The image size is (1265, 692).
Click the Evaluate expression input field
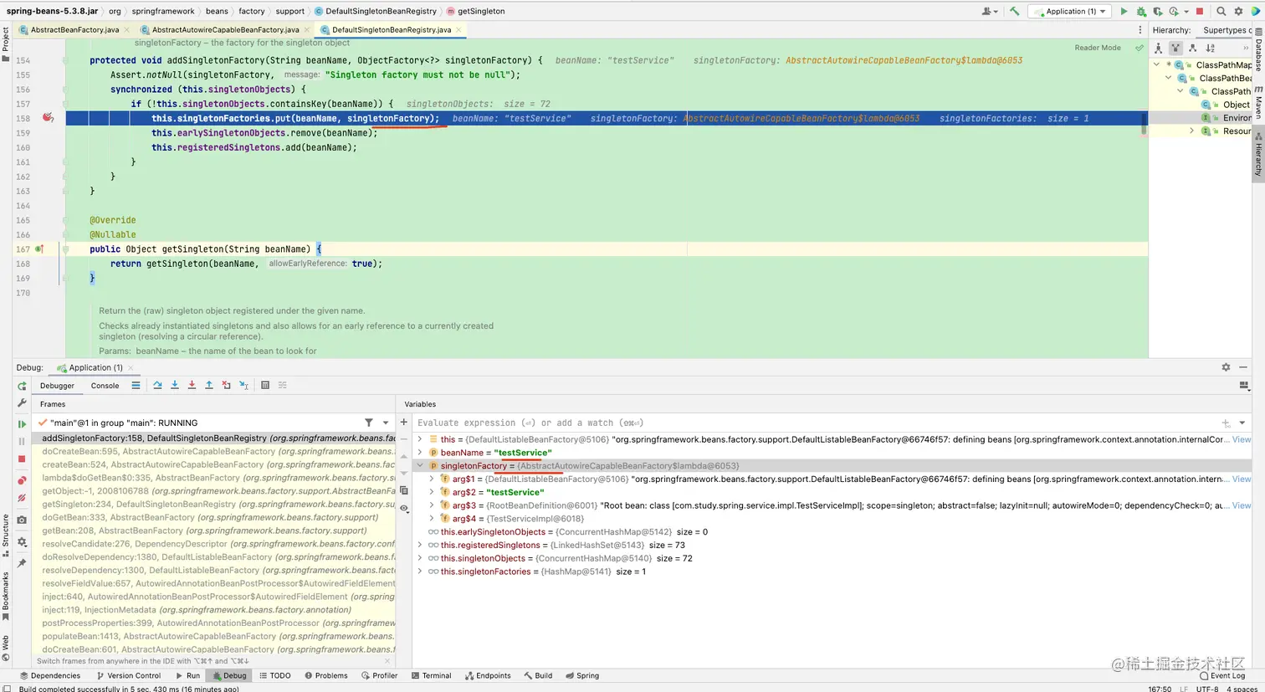click(x=816, y=423)
